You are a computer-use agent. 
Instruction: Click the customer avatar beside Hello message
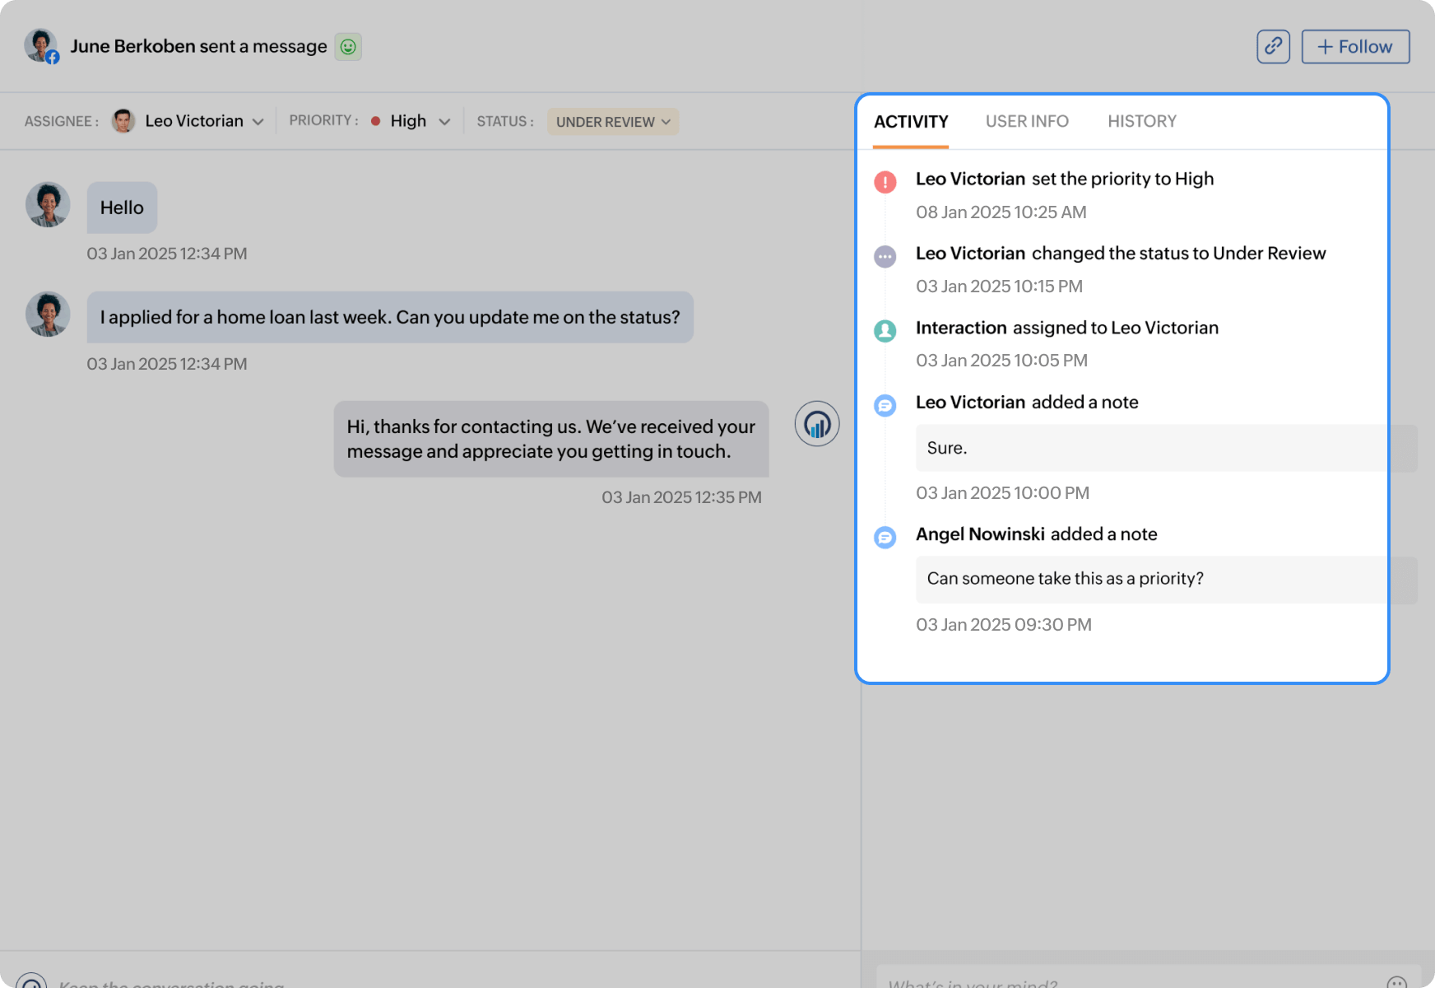(x=48, y=204)
